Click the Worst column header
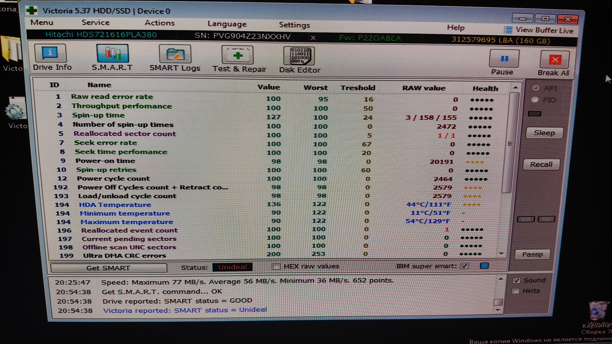Image resolution: width=612 pixels, height=344 pixels. tap(316, 88)
